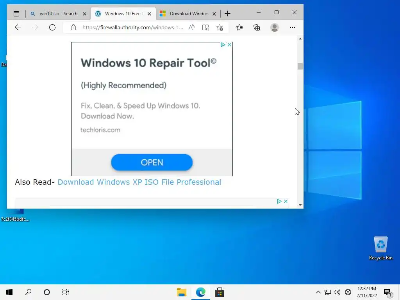This screenshot has width=400, height=300.
Task: Minimize the Edge browser window
Action: [x=259, y=12]
